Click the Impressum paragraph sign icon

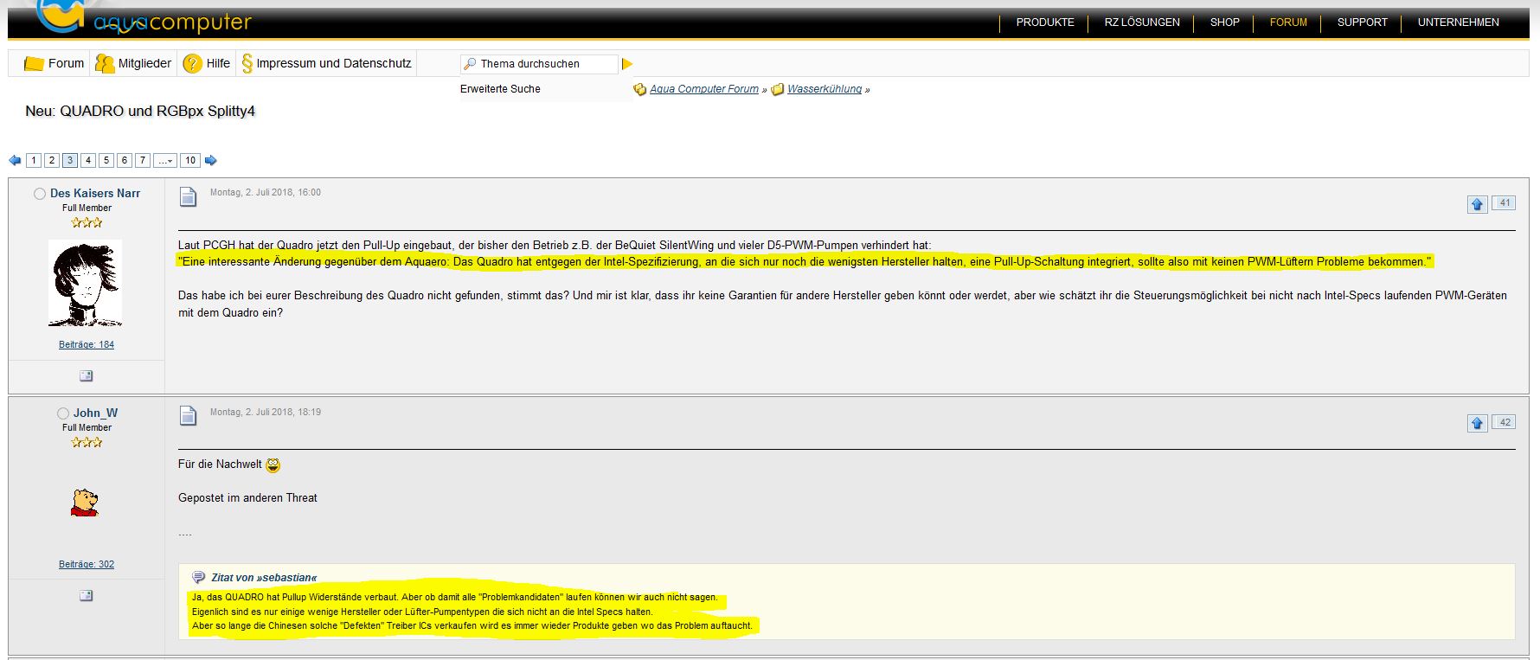click(247, 63)
